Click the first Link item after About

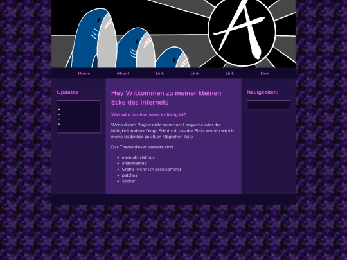160,73
